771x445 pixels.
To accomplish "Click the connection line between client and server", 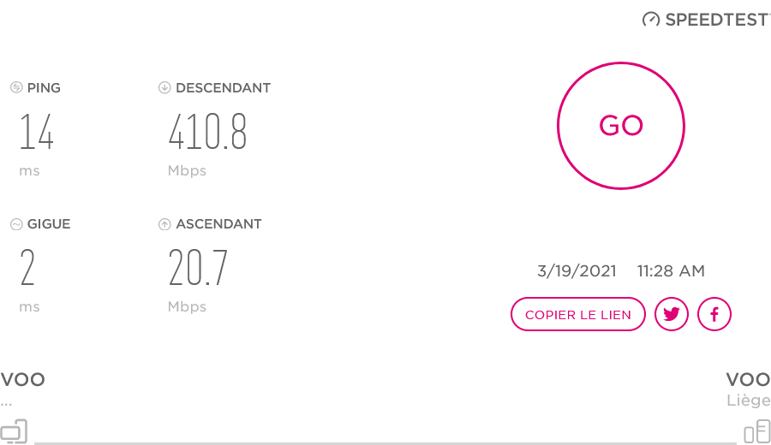I will [x=385, y=443].
